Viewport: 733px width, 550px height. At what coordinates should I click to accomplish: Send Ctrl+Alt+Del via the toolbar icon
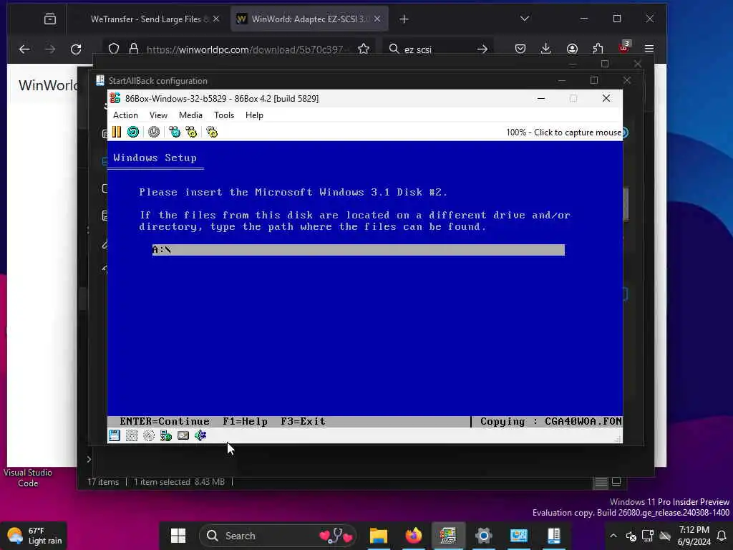[x=175, y=132]
